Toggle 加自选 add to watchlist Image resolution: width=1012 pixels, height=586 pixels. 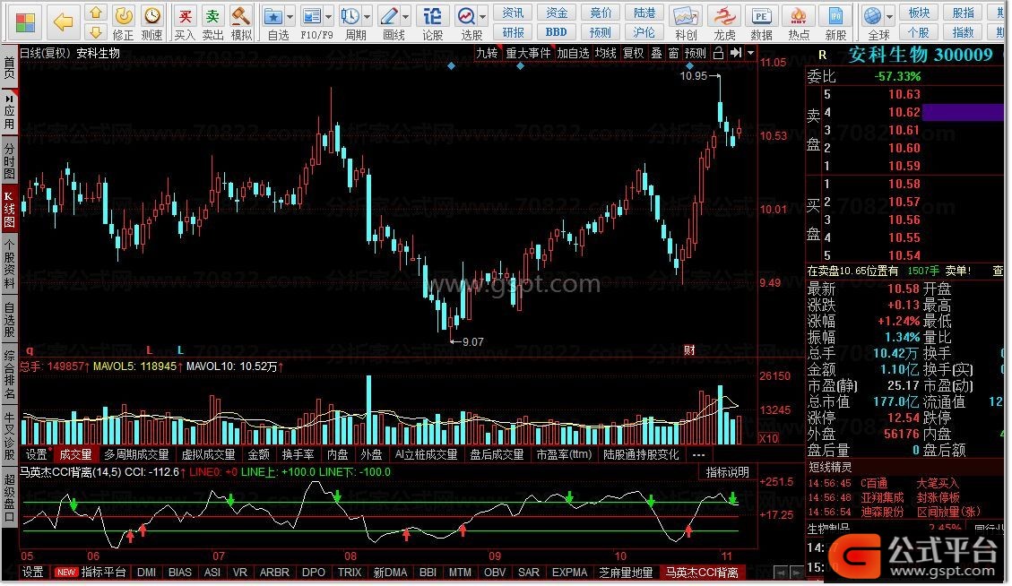(573, 54)
